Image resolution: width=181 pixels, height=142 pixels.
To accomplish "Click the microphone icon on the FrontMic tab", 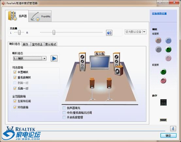I will pos(35,17).
